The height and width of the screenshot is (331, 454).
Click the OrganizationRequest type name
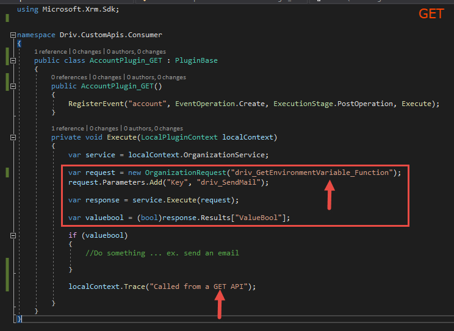(186, 173)
